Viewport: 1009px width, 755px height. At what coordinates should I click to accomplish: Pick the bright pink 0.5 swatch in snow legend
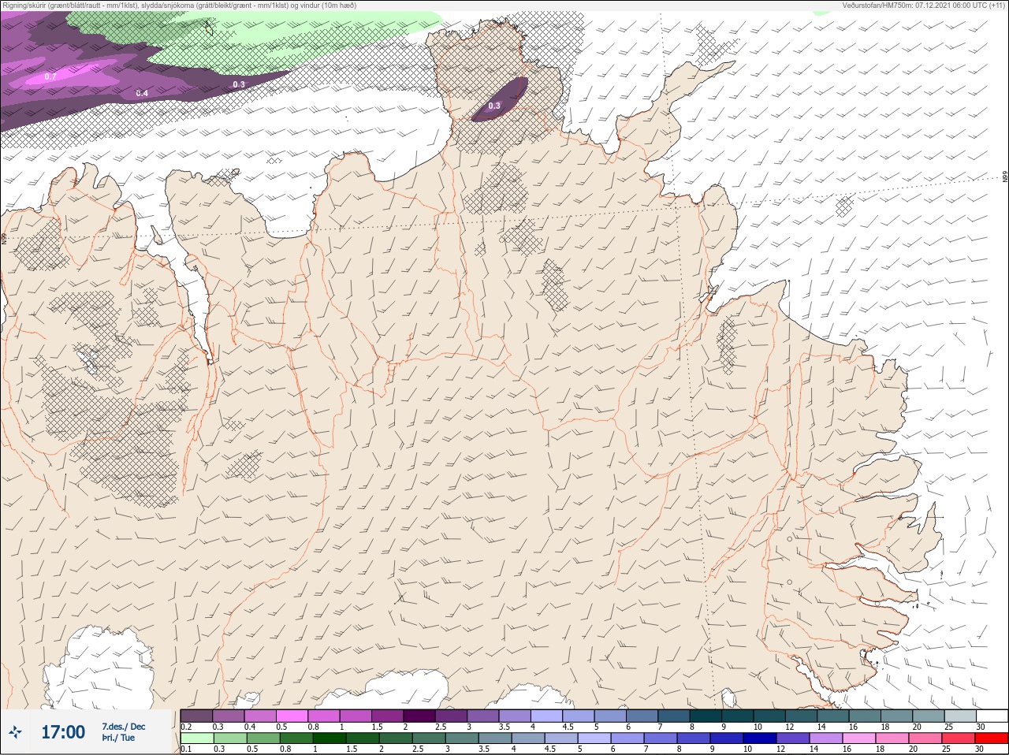click(292, 716)
